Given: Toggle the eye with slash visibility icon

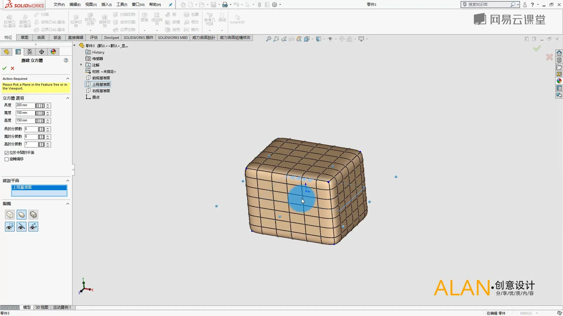Looking at the screenshot, I should click(21, 227).
